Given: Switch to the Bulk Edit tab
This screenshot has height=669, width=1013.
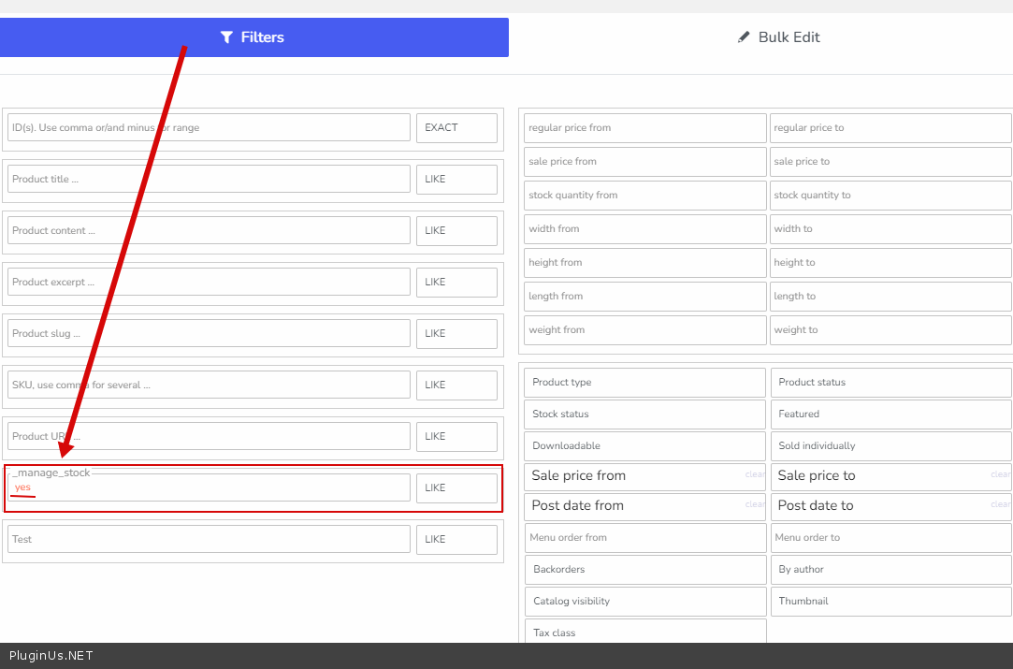Looking at the screenshot, I should click(778, 37).
